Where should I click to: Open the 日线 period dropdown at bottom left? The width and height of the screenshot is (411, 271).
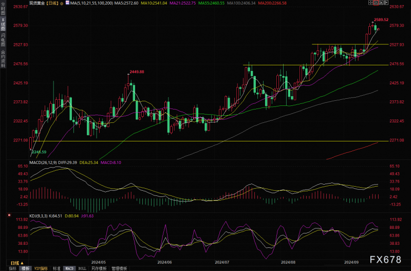17,263
